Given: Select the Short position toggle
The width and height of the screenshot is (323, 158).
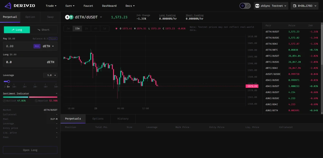Looking at the screenshot, I should (x=44, y=30).
